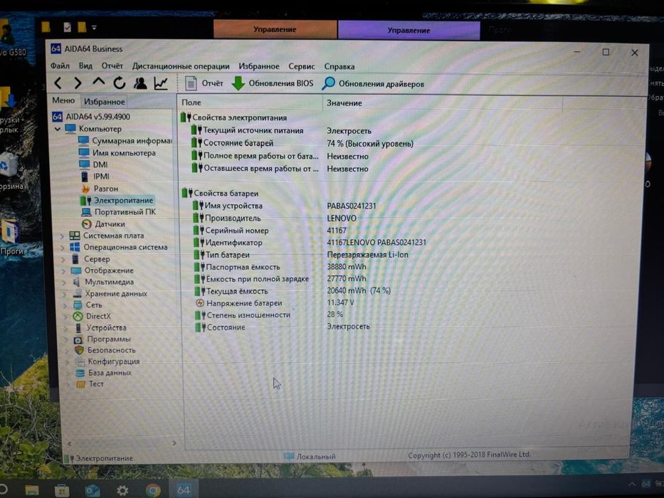
Task: Expand the Сеть node
Action: pyautogui.click(x=65, y=305)
